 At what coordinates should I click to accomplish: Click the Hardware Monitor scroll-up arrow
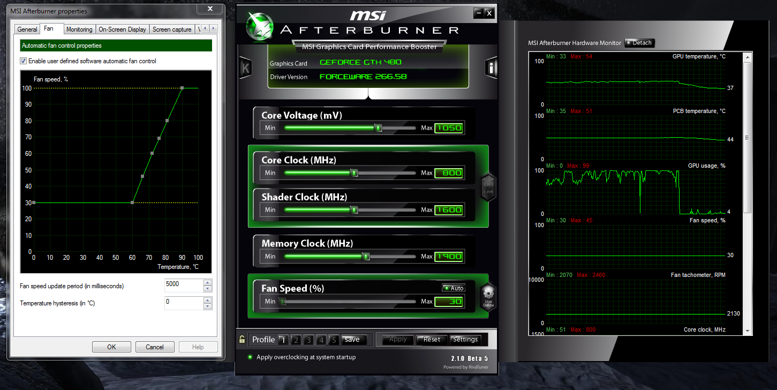click(x=748, y=56)
